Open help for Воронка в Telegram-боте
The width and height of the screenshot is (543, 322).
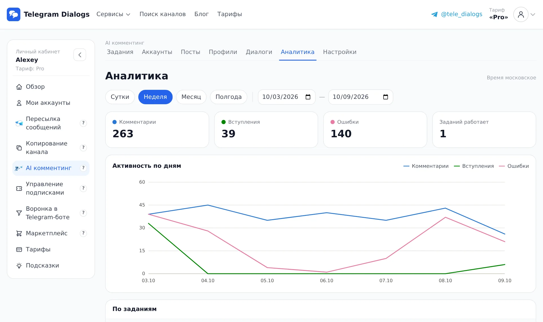point(83,213)
